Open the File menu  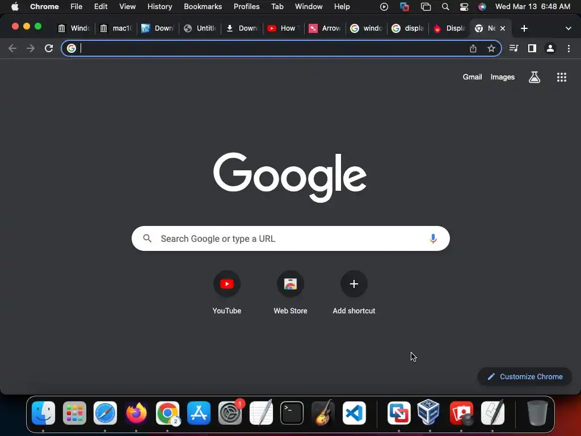(x=77, y=7)
